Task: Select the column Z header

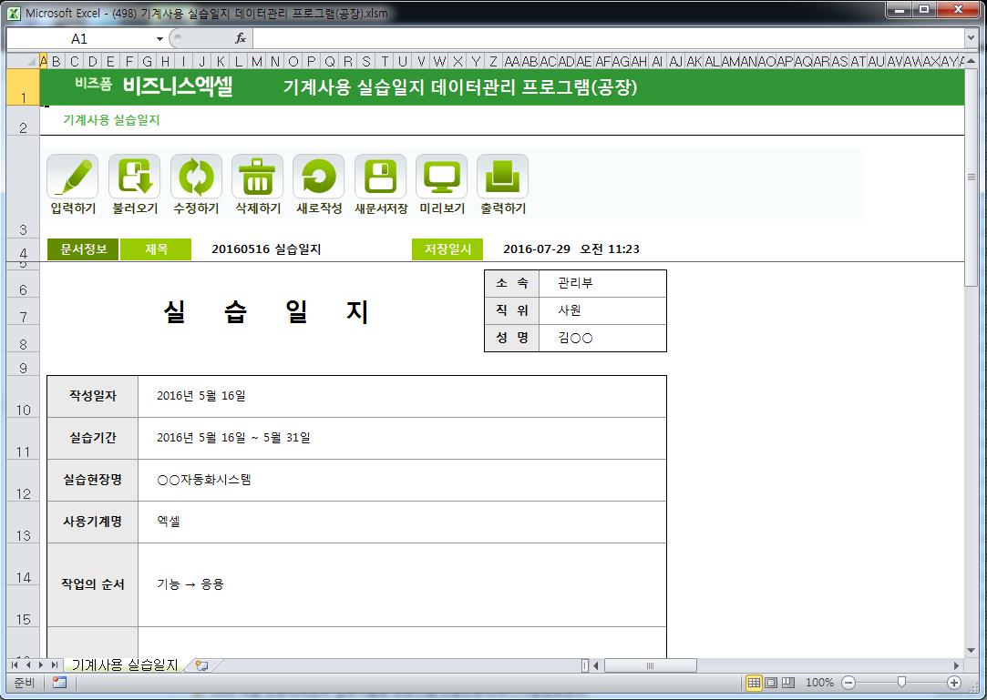Action: (x=493, y=61)
